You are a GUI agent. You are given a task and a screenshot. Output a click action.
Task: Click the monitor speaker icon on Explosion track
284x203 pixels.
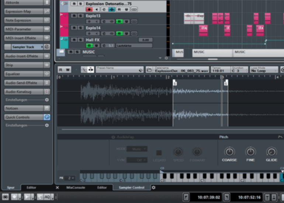[x=97, y=9]
